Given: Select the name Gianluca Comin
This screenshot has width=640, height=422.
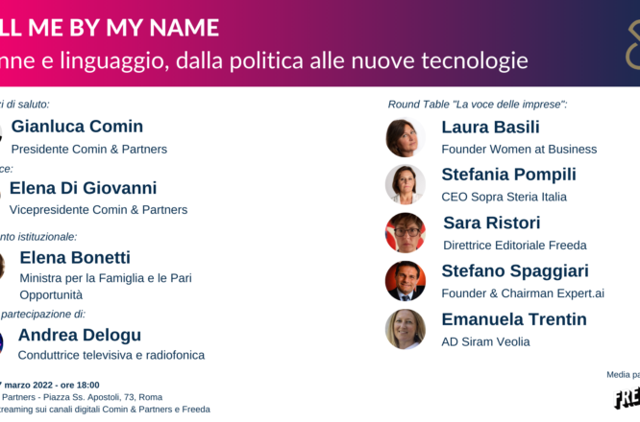Looking at the screenshot, I should [x=77, y=127].
